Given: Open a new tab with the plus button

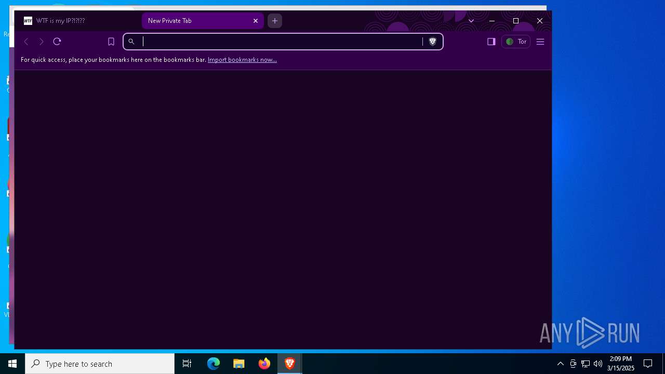Looking at the screenshot, I should coord(275,21).
